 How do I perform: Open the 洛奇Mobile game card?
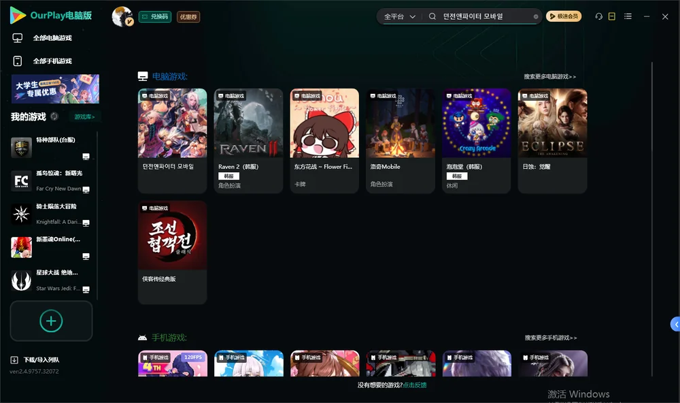click(x=401, y=141)
